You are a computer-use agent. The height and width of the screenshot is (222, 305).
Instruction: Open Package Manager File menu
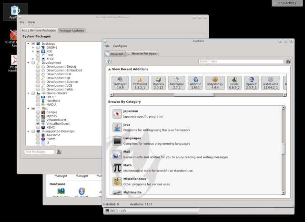(22, 22)
